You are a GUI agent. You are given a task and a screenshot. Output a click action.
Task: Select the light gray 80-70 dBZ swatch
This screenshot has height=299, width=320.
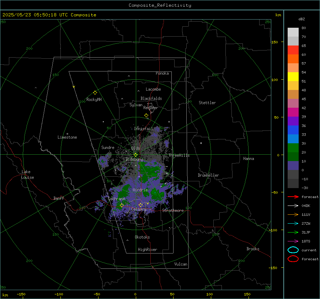pos(293,32)
